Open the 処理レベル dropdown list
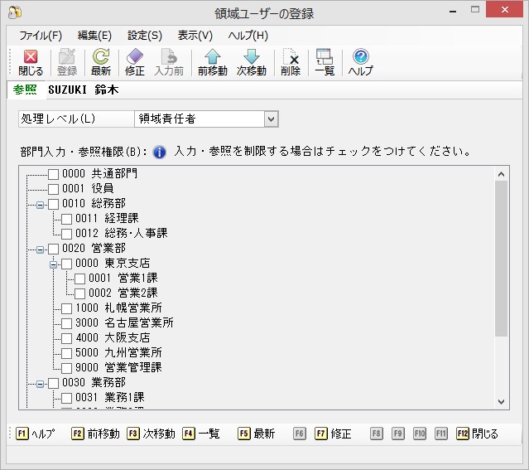 [x=271, y=119]
